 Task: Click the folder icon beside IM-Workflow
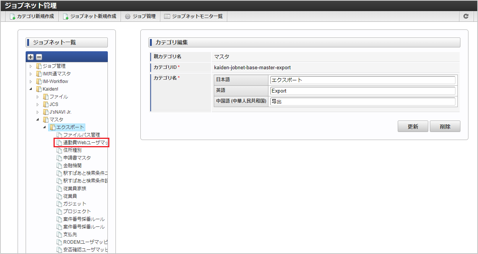39,81
